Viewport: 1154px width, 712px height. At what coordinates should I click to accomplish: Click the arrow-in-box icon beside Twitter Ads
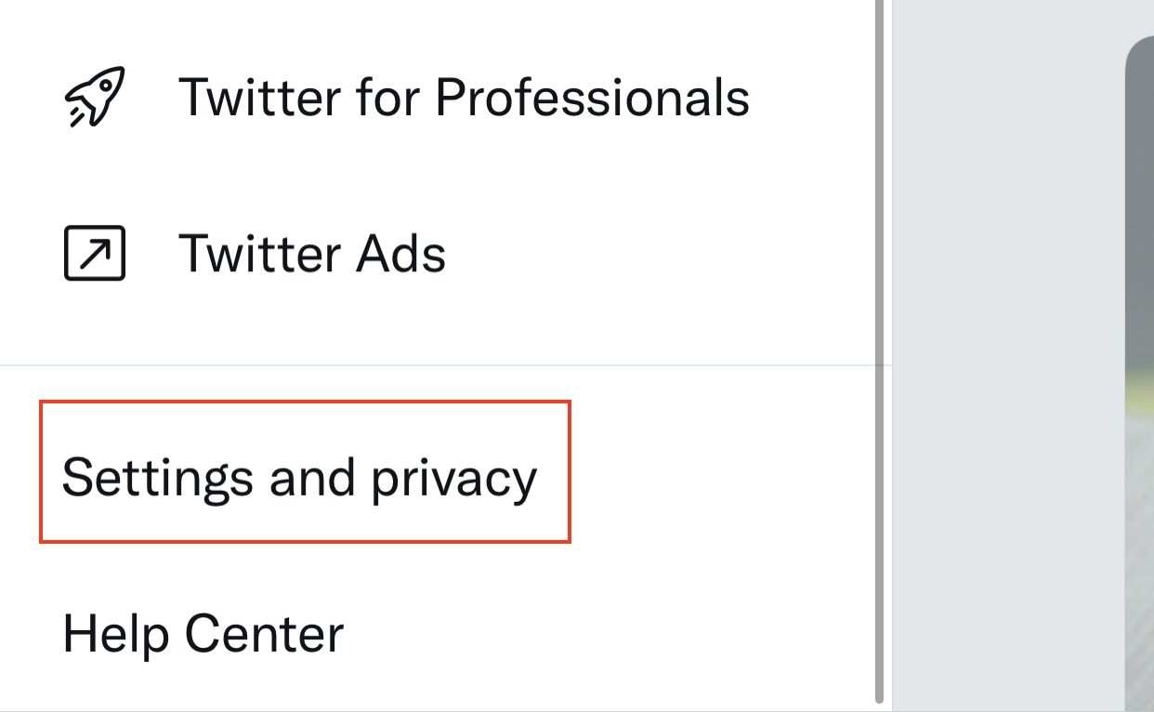[x=95, y=254]
